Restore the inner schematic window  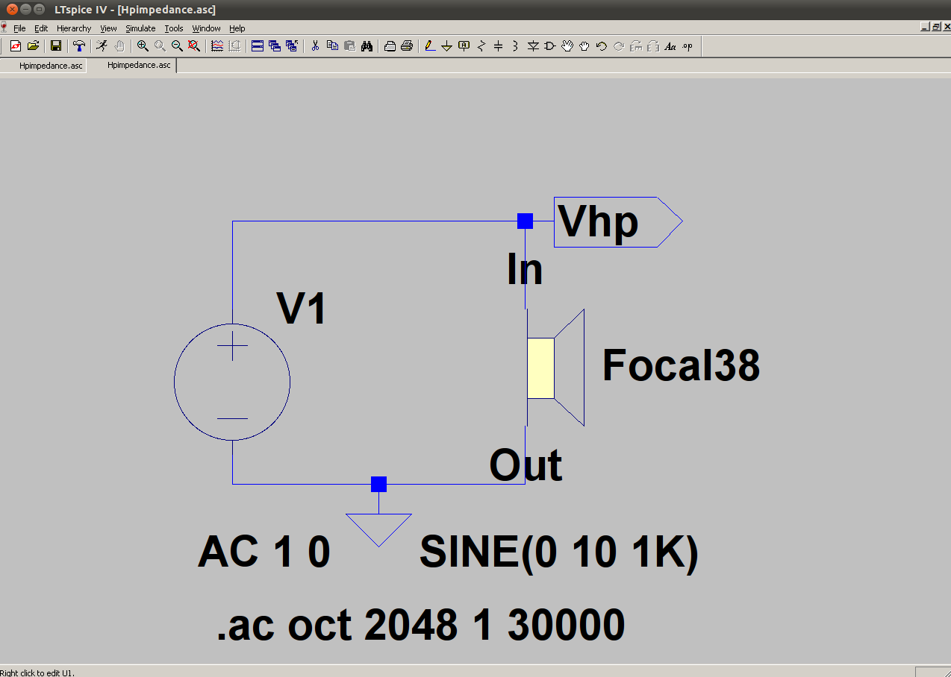click(x=935, y=27)
